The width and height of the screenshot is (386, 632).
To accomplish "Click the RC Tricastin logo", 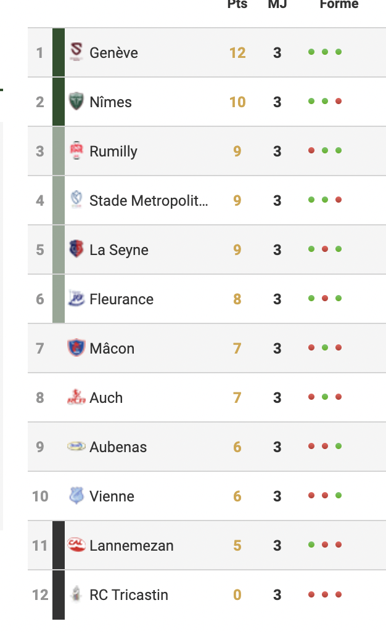I will pos(76,594).
